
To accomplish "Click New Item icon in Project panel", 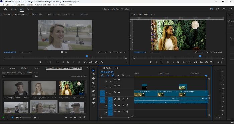I will coord(80,117).
